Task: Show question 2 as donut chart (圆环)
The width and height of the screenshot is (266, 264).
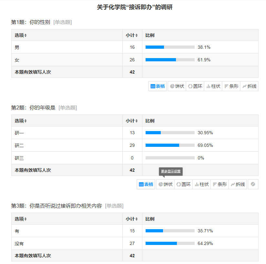Action: click(183, 184)
